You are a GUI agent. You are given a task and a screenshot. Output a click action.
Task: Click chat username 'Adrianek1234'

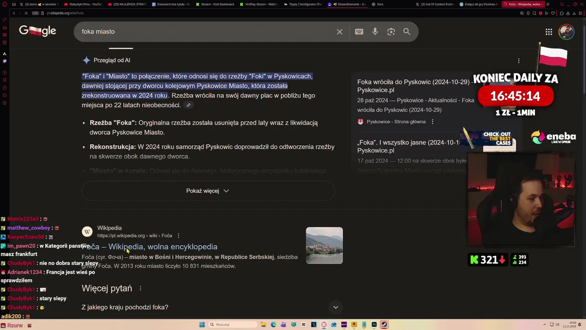(25, 272)
